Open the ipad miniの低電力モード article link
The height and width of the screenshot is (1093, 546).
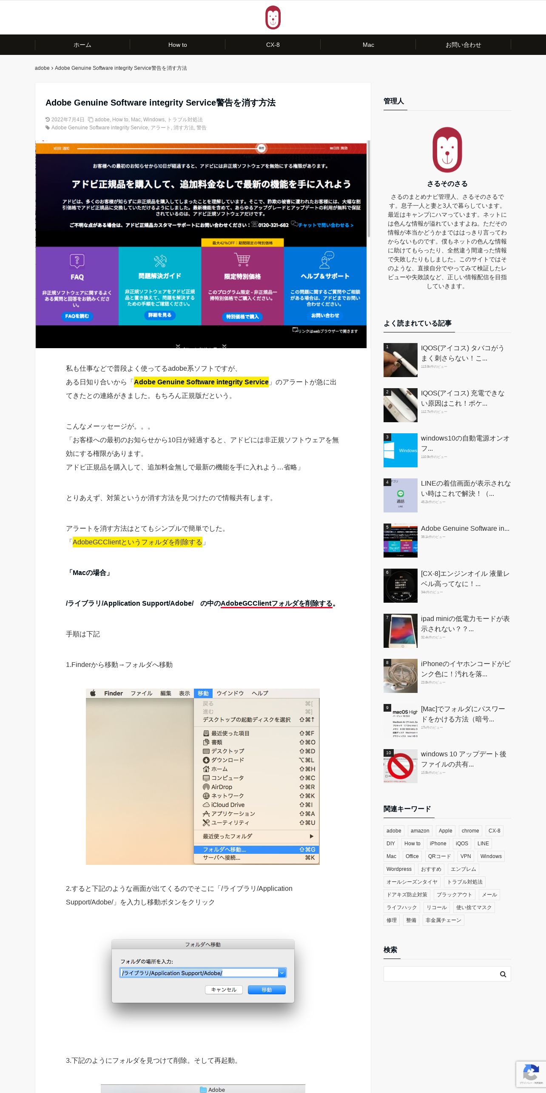(465, 624)
